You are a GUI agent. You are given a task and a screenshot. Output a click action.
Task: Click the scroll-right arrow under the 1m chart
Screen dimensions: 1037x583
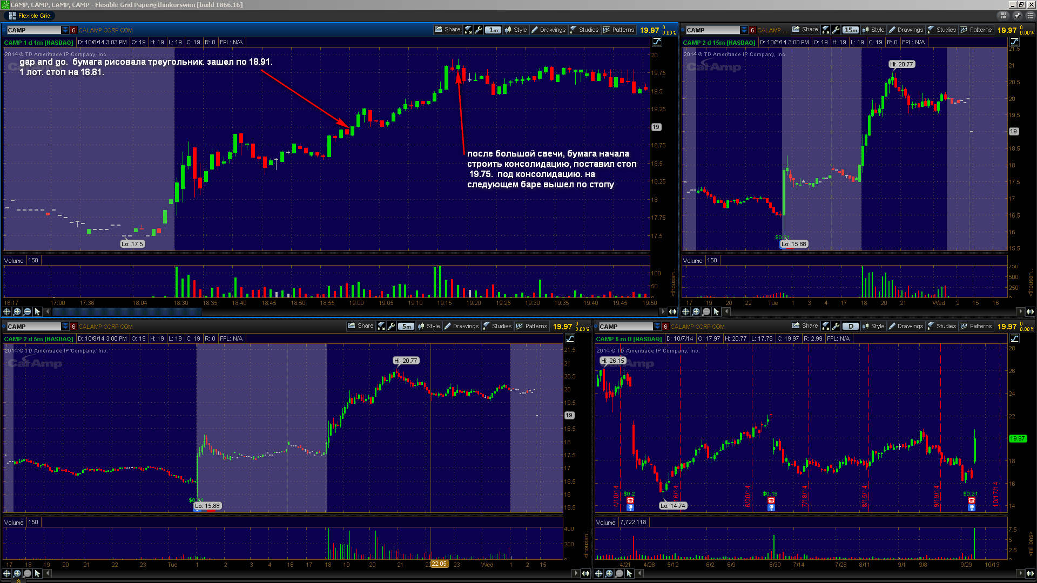(663, 311)
